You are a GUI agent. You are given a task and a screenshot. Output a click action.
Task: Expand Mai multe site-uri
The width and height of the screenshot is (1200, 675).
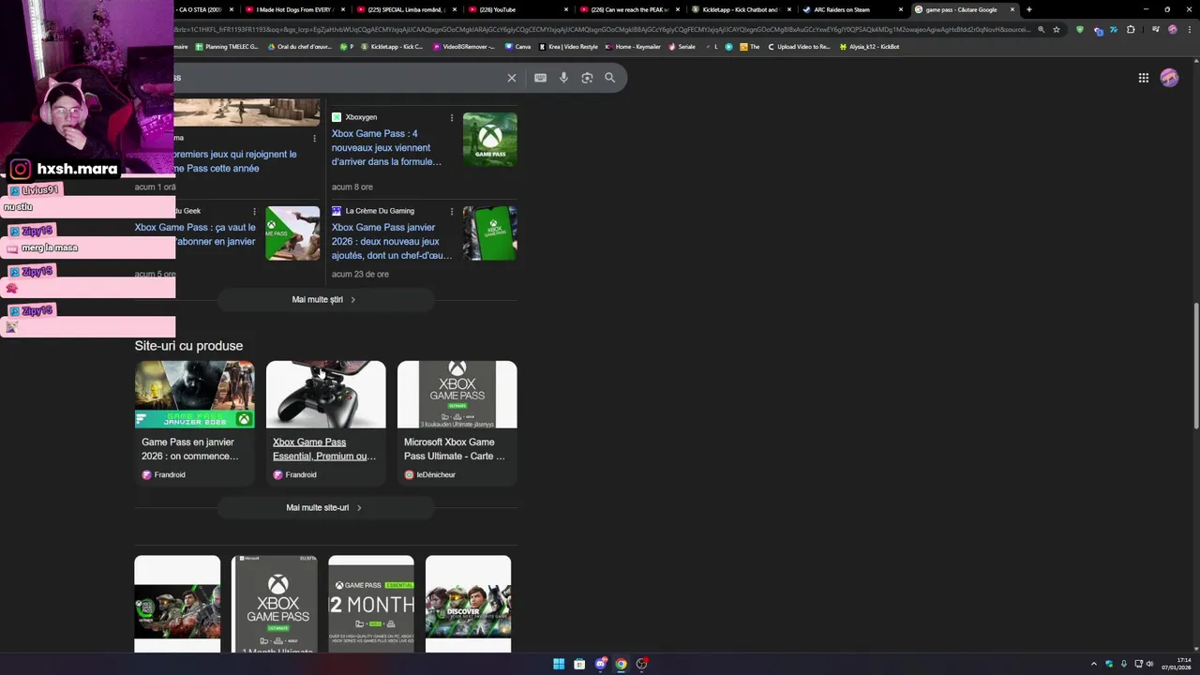(x=325, y=508)
